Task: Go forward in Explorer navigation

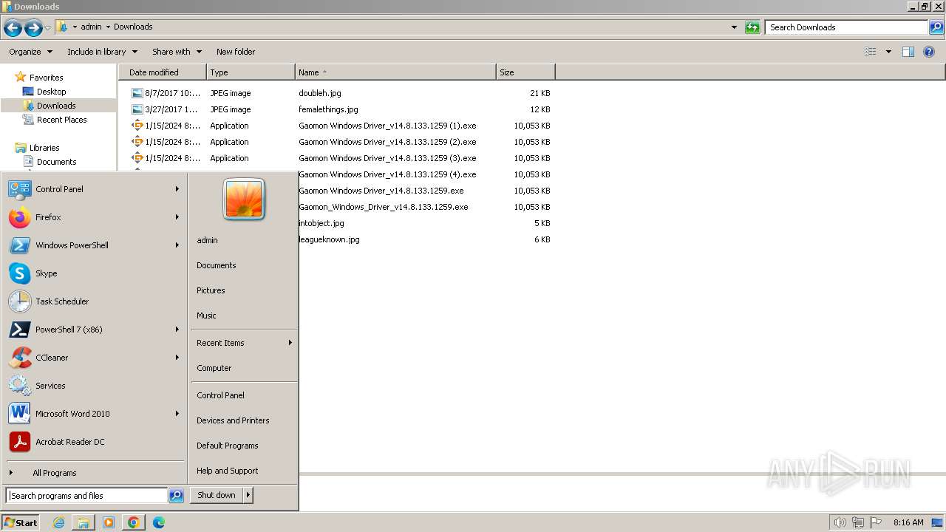Action: click(x=33, y=28)
